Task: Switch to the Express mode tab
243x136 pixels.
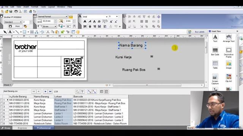Action: tap(22, 128)
